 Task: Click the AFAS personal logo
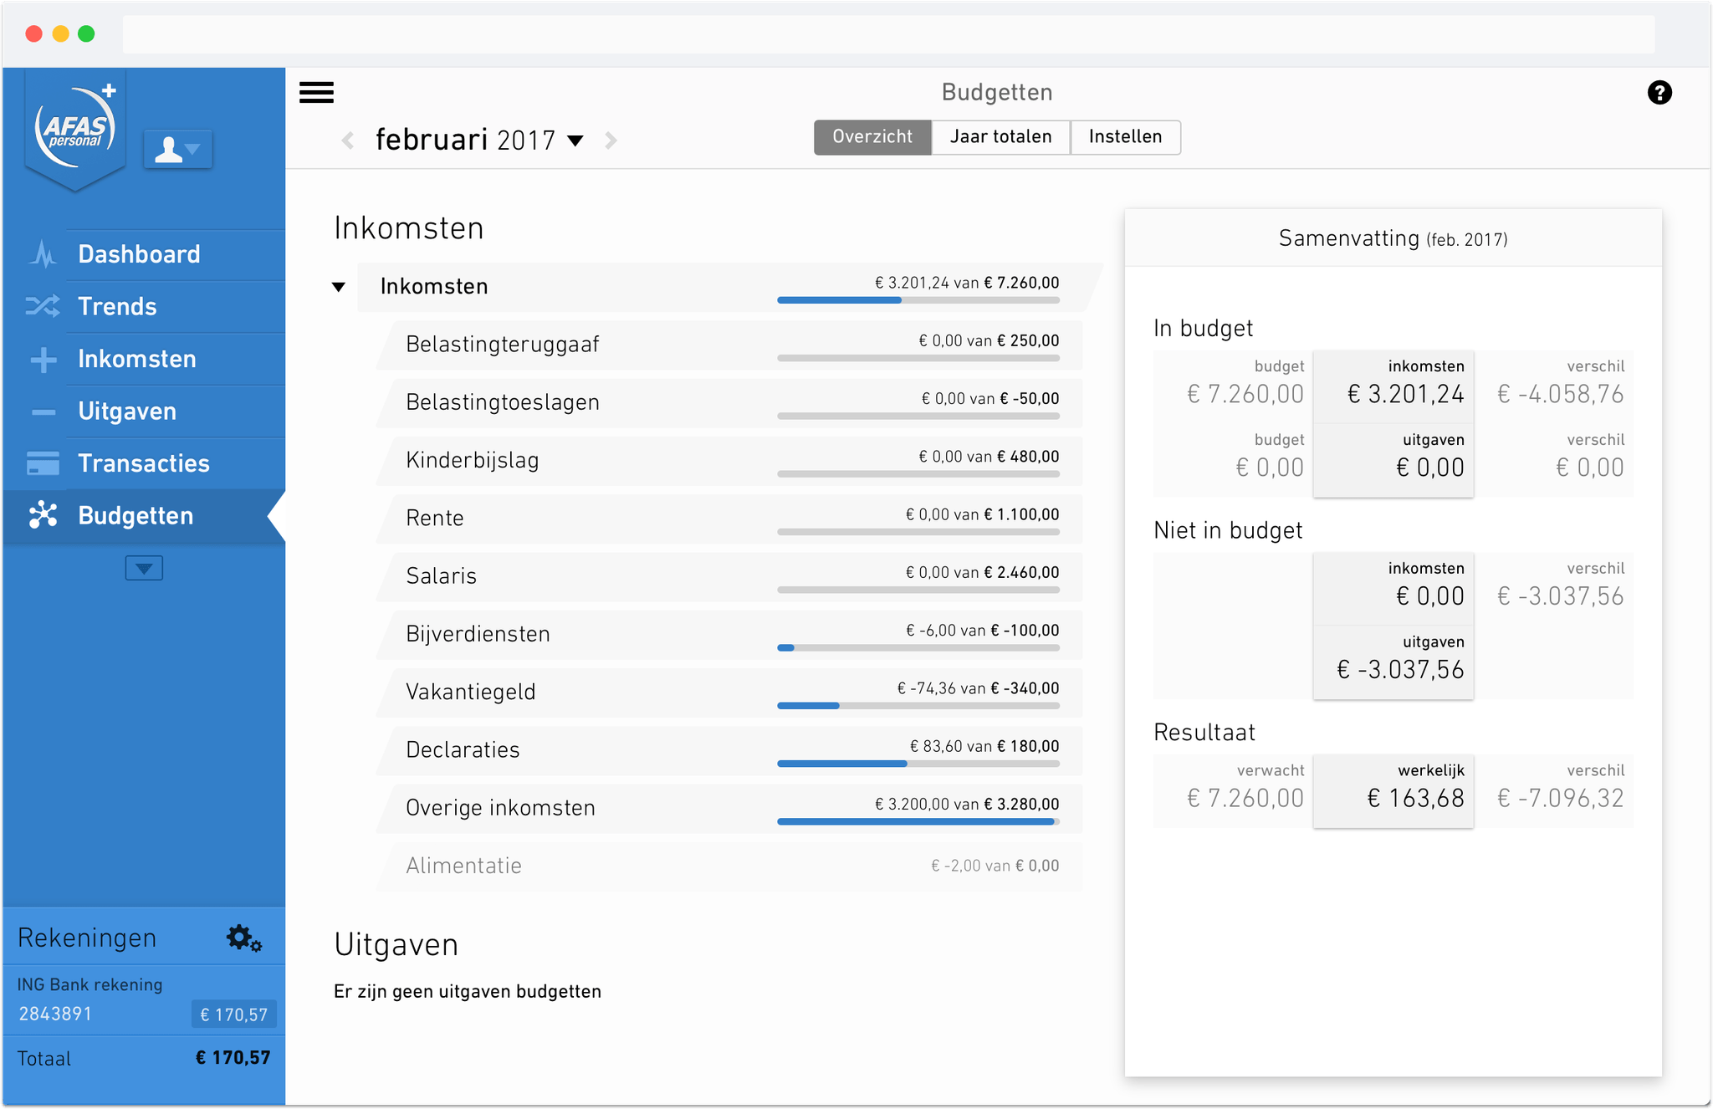pyautogui.click(x=75, y=127)
